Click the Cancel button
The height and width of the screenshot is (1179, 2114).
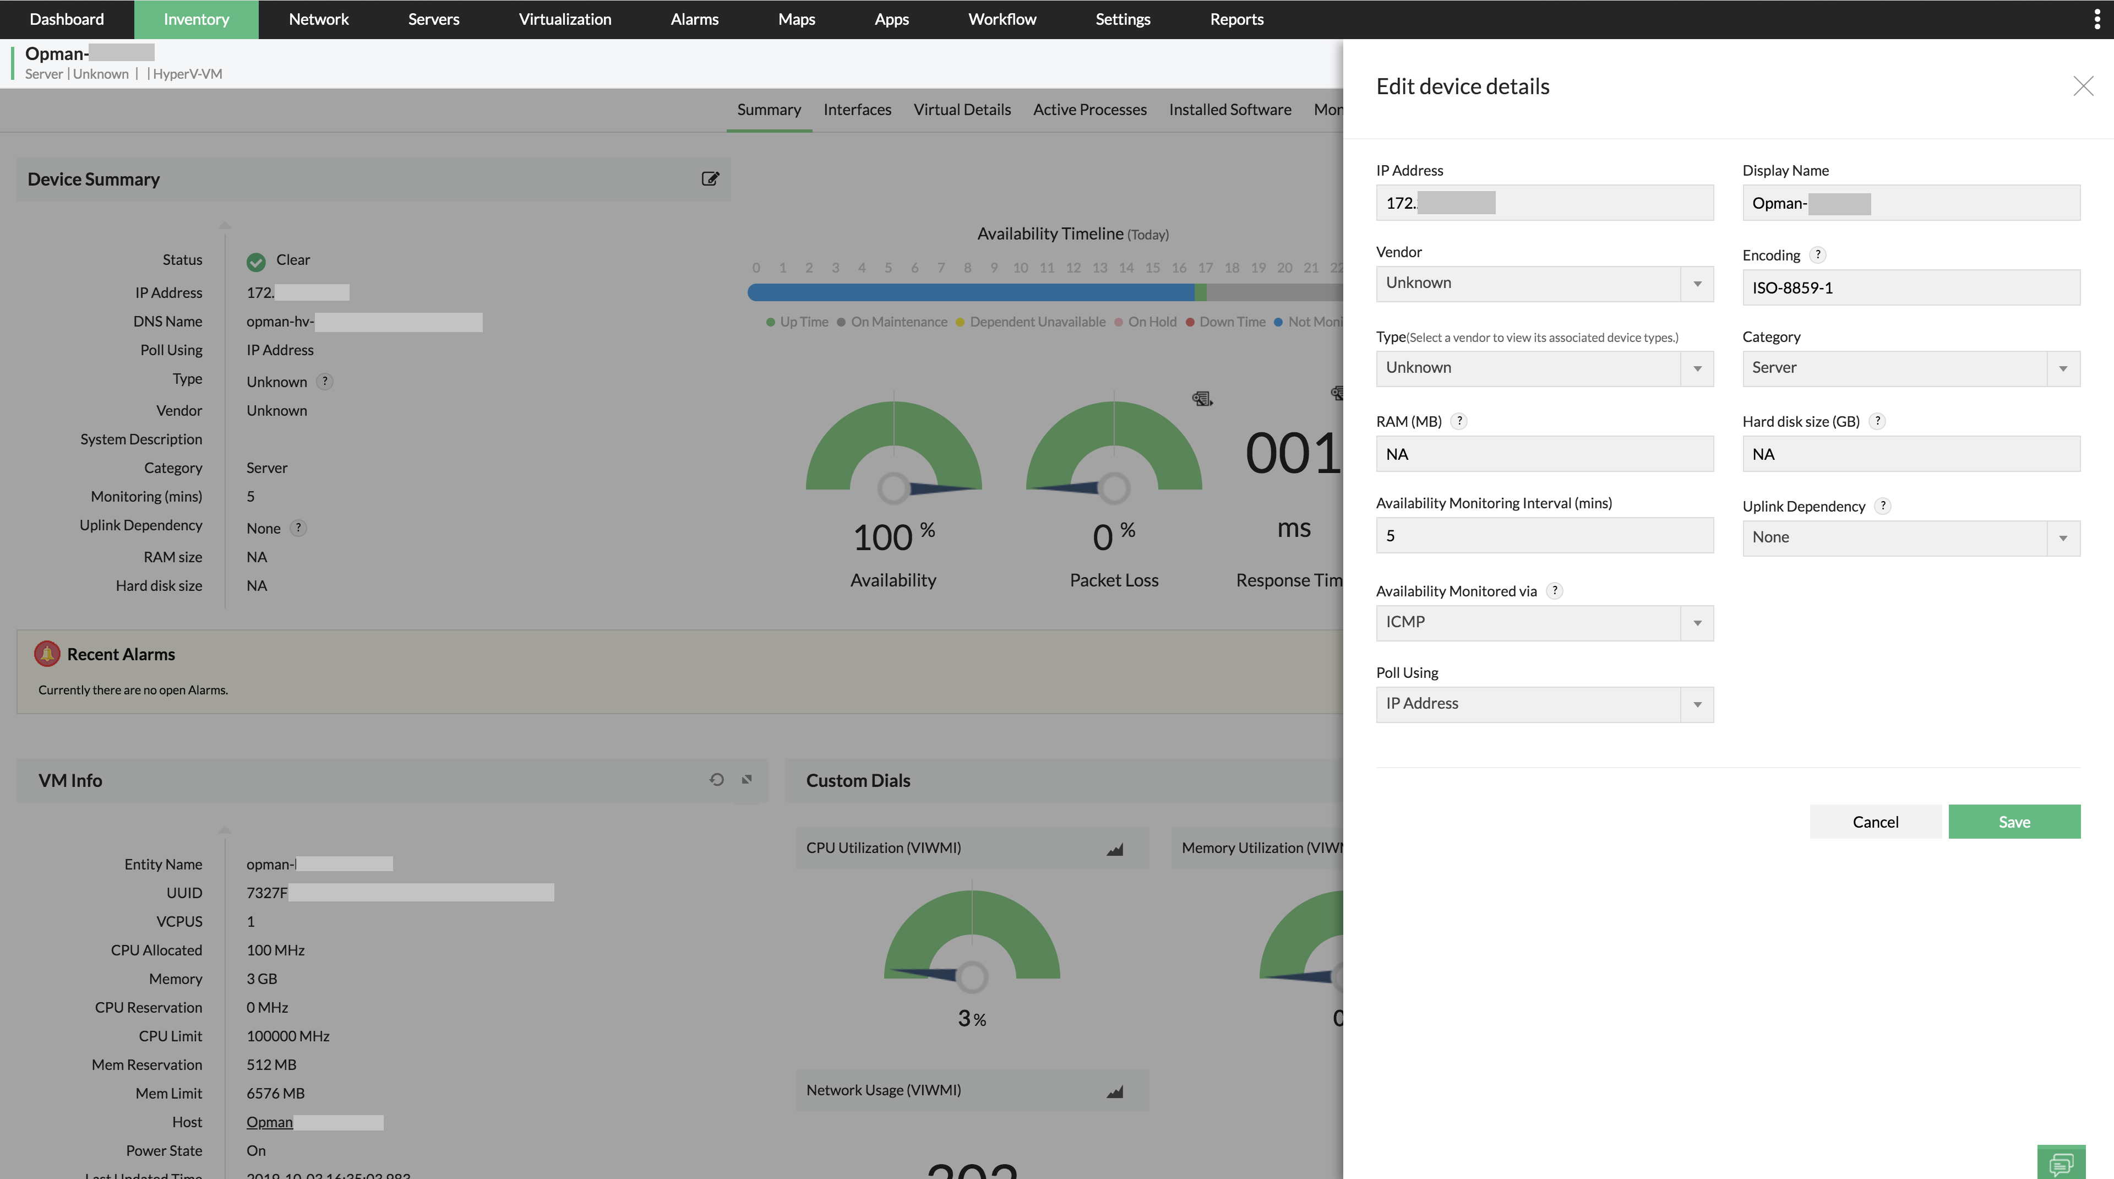[1875, 822]
